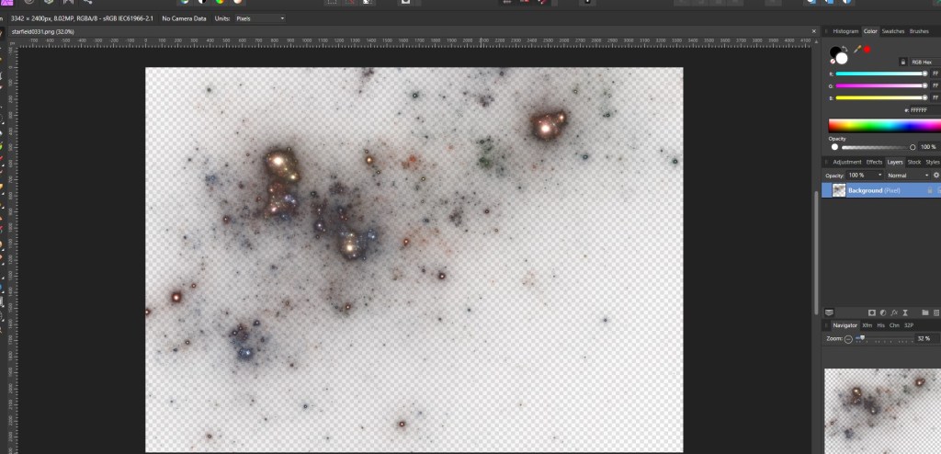The image size is (941, 454).
Task: Click the rainbow color spectrum bar
Action: click(x=883, y=125)
